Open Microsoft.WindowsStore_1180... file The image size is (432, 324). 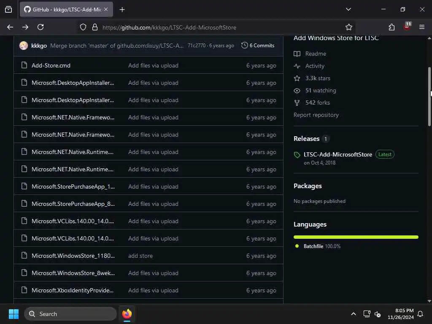point(73,256)
